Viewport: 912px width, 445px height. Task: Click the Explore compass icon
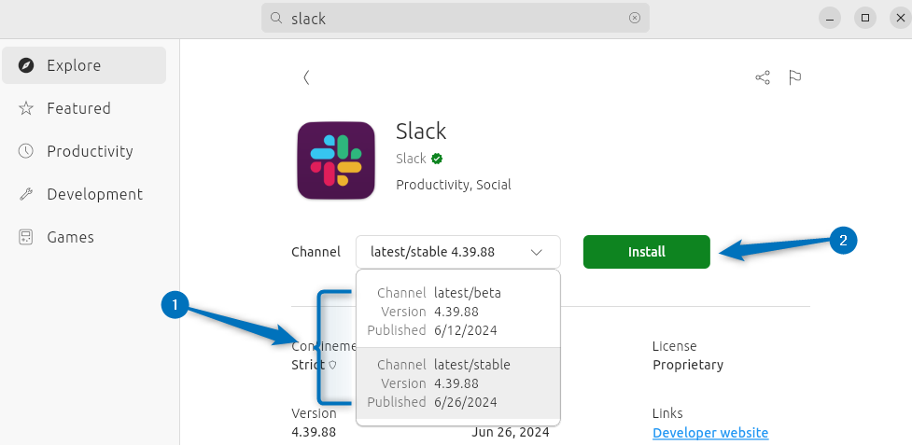click(x=26, y=65)
